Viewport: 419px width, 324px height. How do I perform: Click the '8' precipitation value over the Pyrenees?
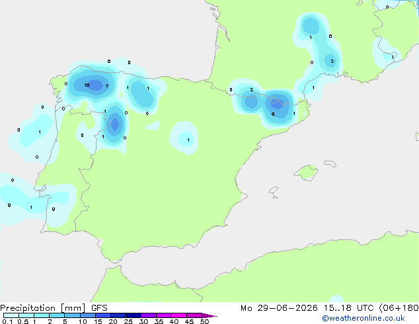pyautogui.click(x=273, y=114)
